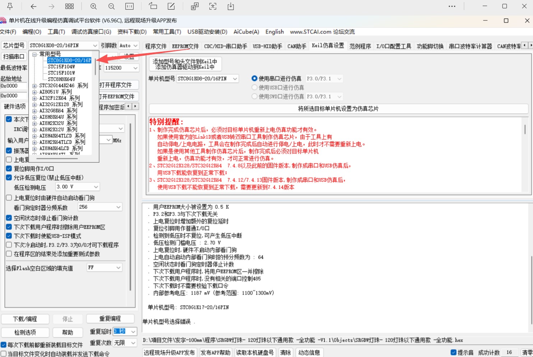Enable 使用USB口进行仿真 simulation option
Image resolution: width=533 pixels, height=357 pixels.
point(254,87)
